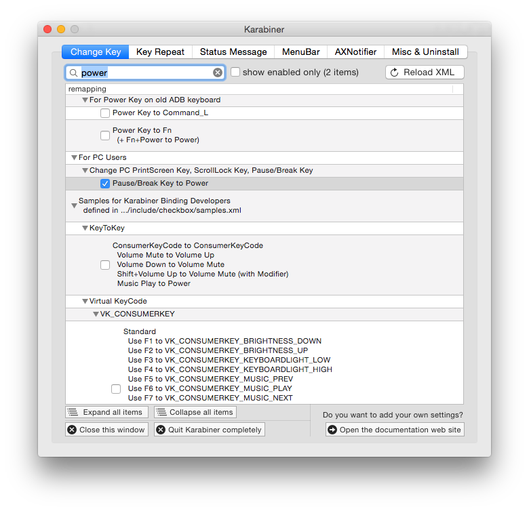Click the text "Music Play to Power"

154,284
